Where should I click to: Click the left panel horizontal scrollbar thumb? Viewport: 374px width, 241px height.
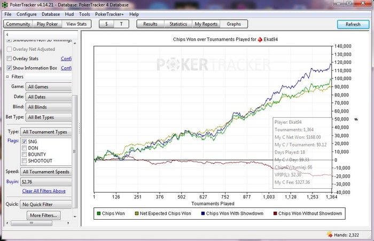click(x=31, y=223)
